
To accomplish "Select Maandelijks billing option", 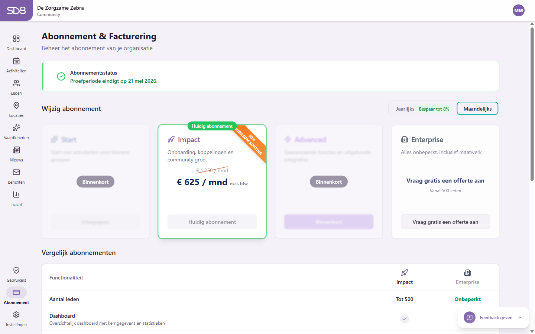I will [477, 109].
